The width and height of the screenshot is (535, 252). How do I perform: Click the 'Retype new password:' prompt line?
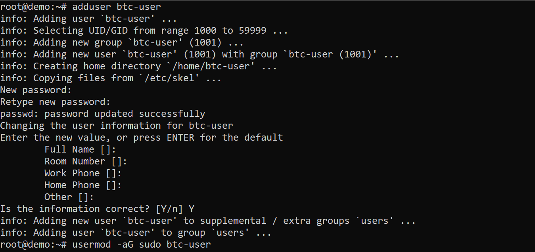point(55,102)
